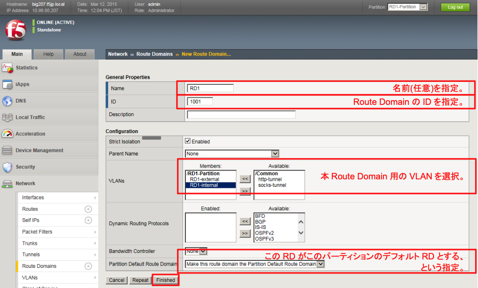This screenshot has width=478, height=288.
Task: Select BFD in Available protocols
Action: click(x=260, y=216)
